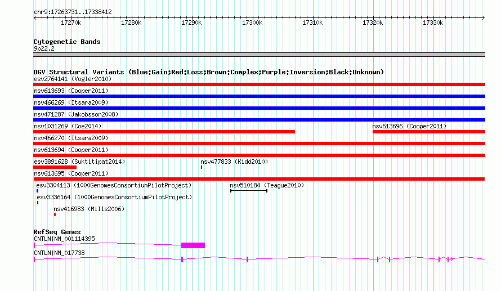
Task: Click the esv3891628 (Suktitipat2014) short red bar
Action: [x=55, y=167]
